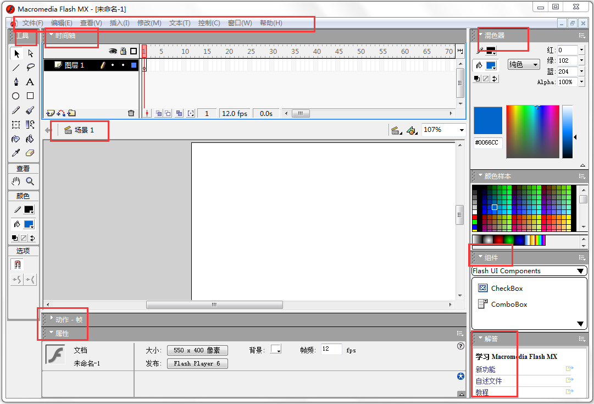The image size is (594, 404).
Task: Open the Modify Onion Markers menu
Action: [x=191, y=113]
